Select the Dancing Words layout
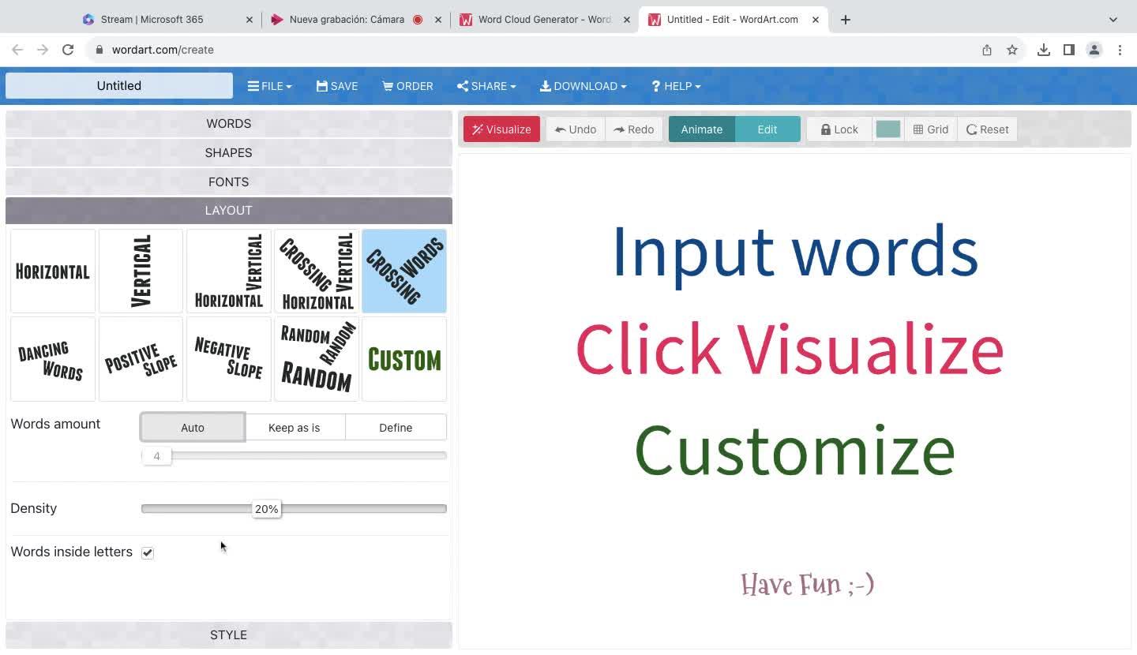This screenshot has height=655, width=1137. (53, 359)
